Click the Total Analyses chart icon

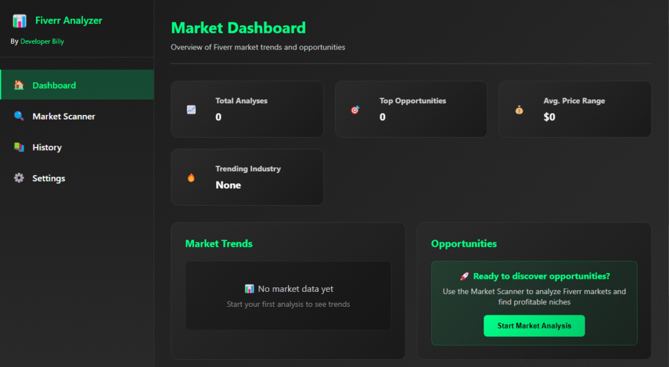pos(191,110)
